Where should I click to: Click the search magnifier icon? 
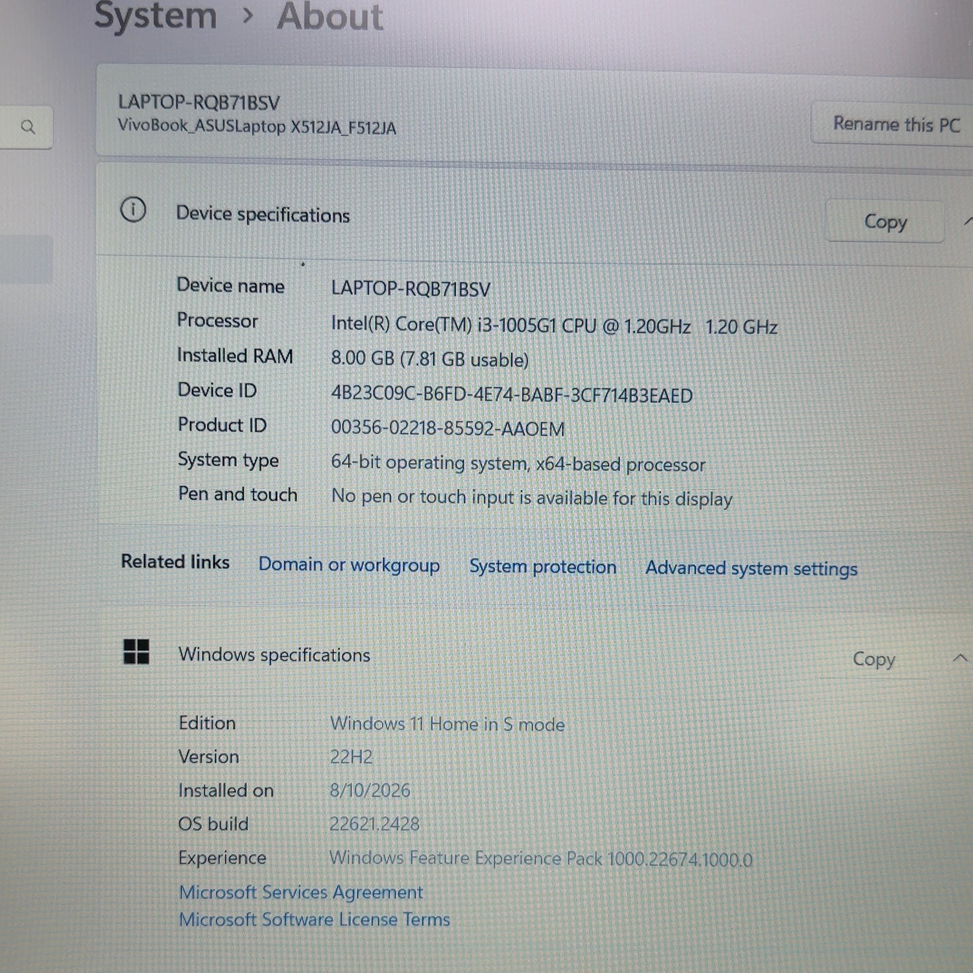click(x=28, y=126)
